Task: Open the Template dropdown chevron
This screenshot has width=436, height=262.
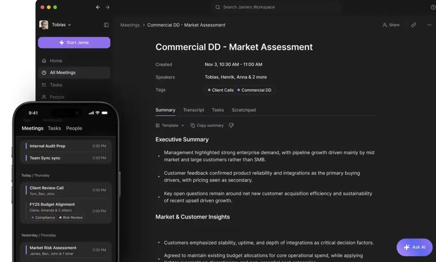Action: (182, 125)
